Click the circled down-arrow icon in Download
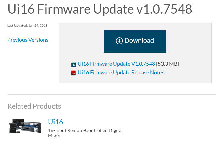The image size is (216, 143). click(x=119, y=41)
